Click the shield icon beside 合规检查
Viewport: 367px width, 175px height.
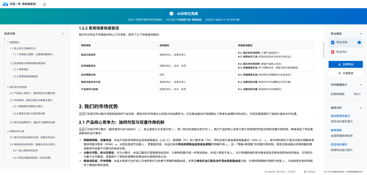pos(305,172)
